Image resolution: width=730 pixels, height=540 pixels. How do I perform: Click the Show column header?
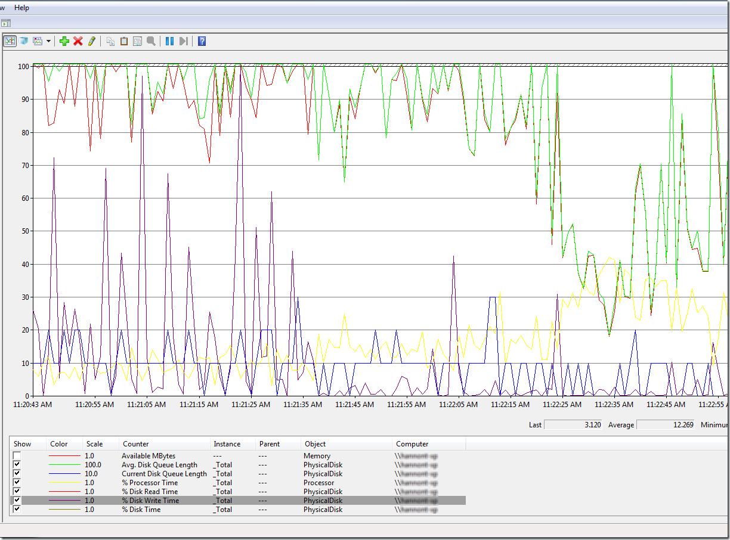click(28, 444)
